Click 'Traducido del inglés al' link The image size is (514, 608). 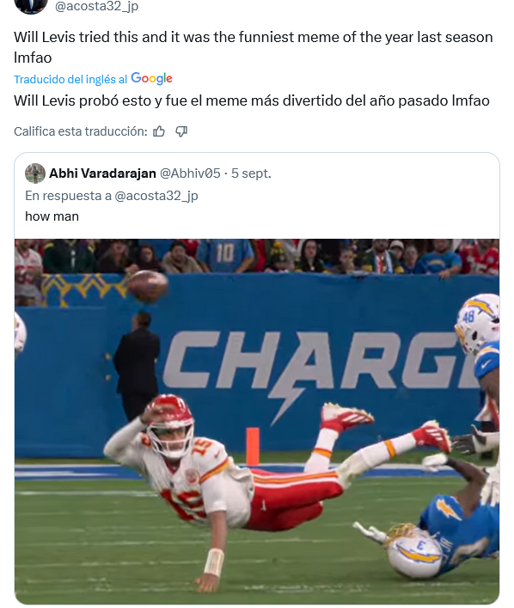point(70,80)
